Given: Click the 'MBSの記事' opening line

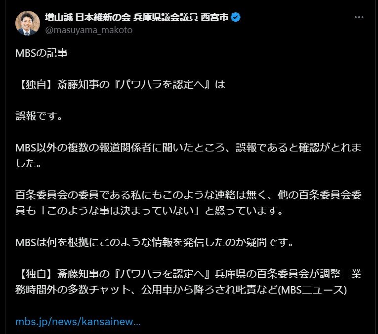Looking at the screenshot, I should (x=42, y=53).
